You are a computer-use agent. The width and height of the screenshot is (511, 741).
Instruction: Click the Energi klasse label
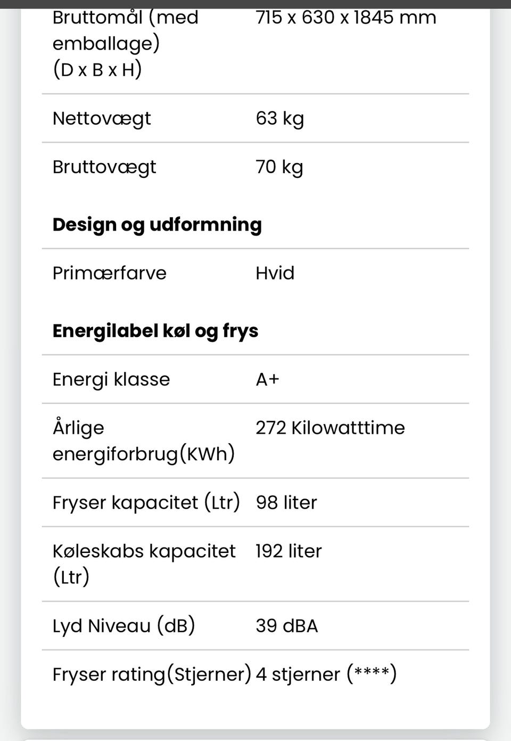(x=111, y=379)
